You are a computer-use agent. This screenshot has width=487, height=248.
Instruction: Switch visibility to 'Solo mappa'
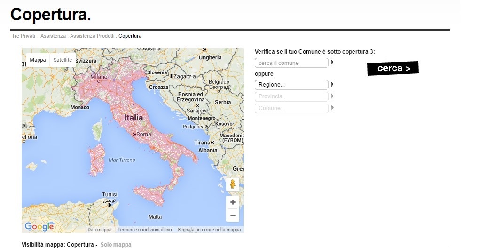click(116, 245)
